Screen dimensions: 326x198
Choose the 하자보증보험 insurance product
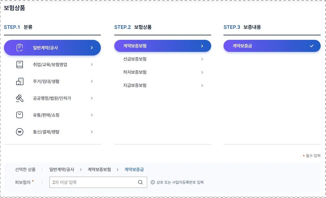[163, 72]
